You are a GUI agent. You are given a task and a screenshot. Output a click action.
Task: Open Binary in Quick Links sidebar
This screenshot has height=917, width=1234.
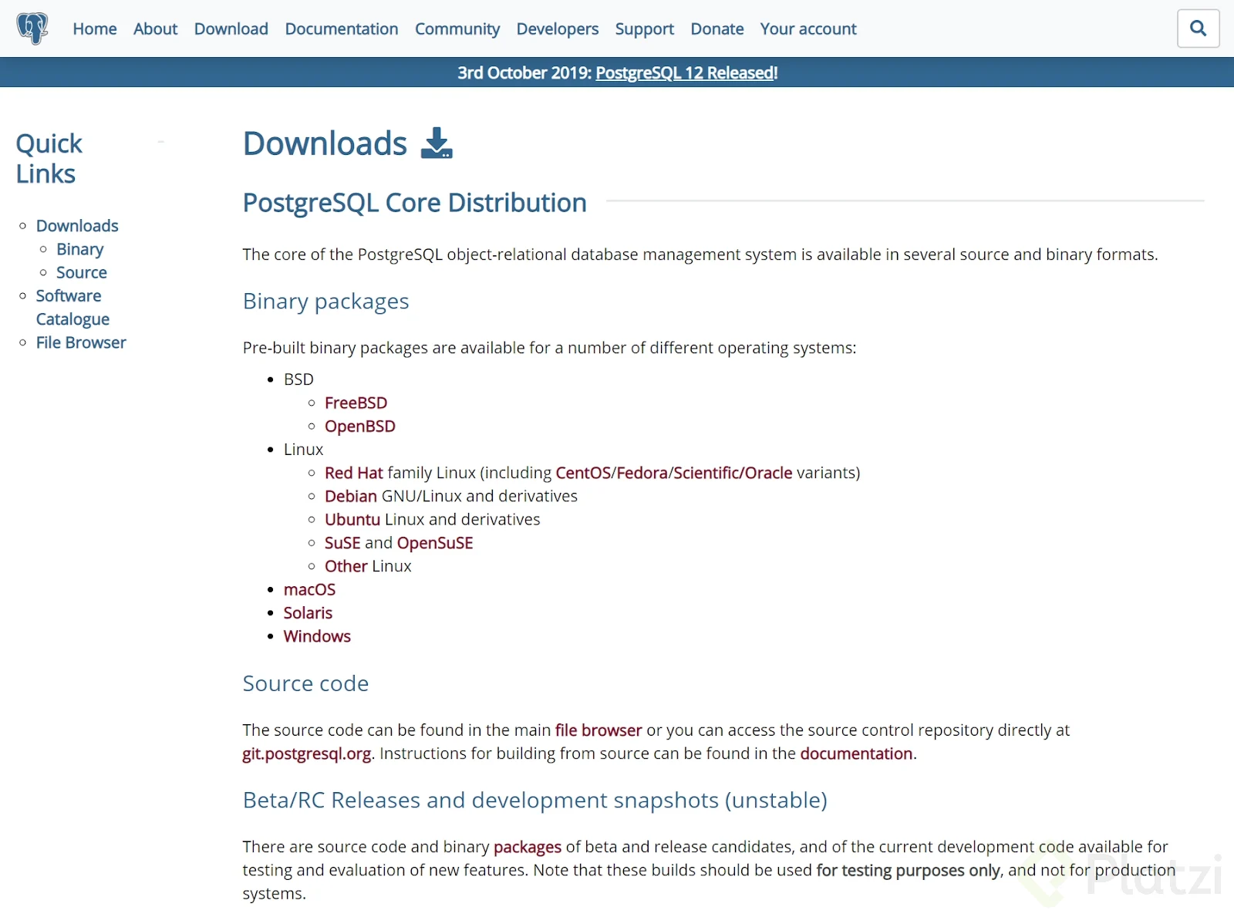[79, 249]
